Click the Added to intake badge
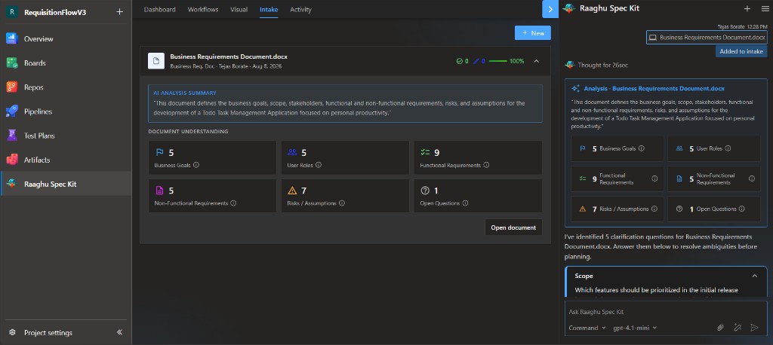The width and height of the screenshot is (773, 345). (x=741, y=51)
